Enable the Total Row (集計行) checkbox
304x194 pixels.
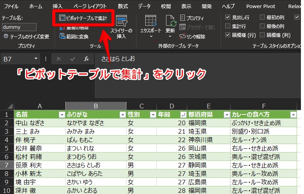(228, 27)
